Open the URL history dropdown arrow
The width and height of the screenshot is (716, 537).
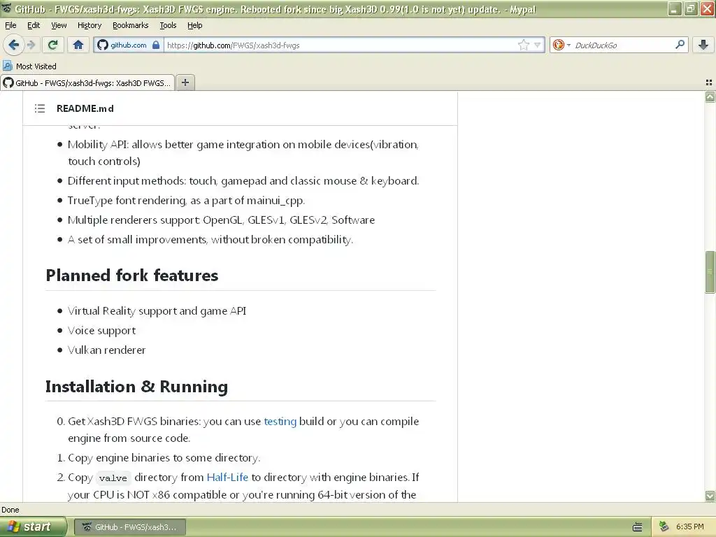pos(538,45)
